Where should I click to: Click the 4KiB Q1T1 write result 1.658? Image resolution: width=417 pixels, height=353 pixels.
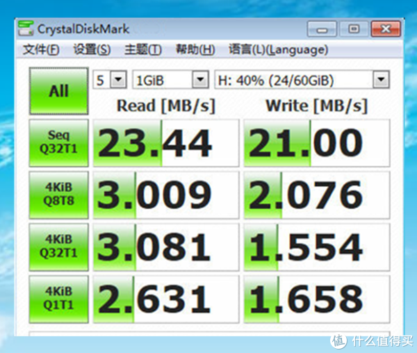pos(317,299)
